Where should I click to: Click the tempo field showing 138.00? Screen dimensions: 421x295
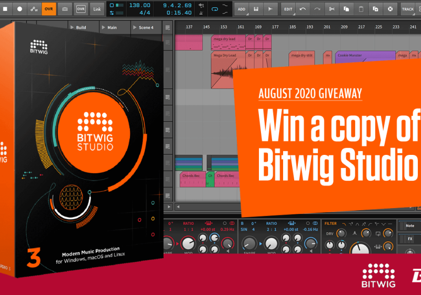pyautogui.click(x=136, y=5)
